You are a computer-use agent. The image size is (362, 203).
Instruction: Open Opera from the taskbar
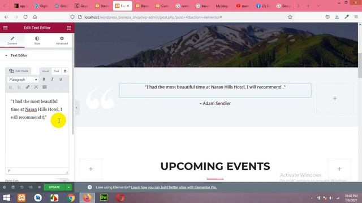120,198
